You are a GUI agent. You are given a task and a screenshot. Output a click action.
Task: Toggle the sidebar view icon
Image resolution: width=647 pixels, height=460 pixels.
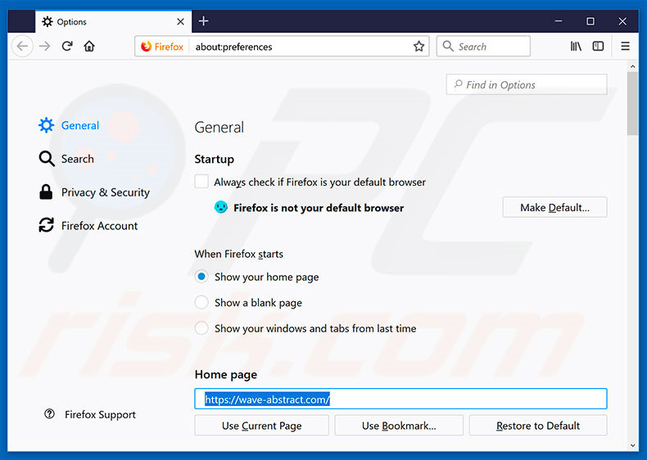(599, 47)
